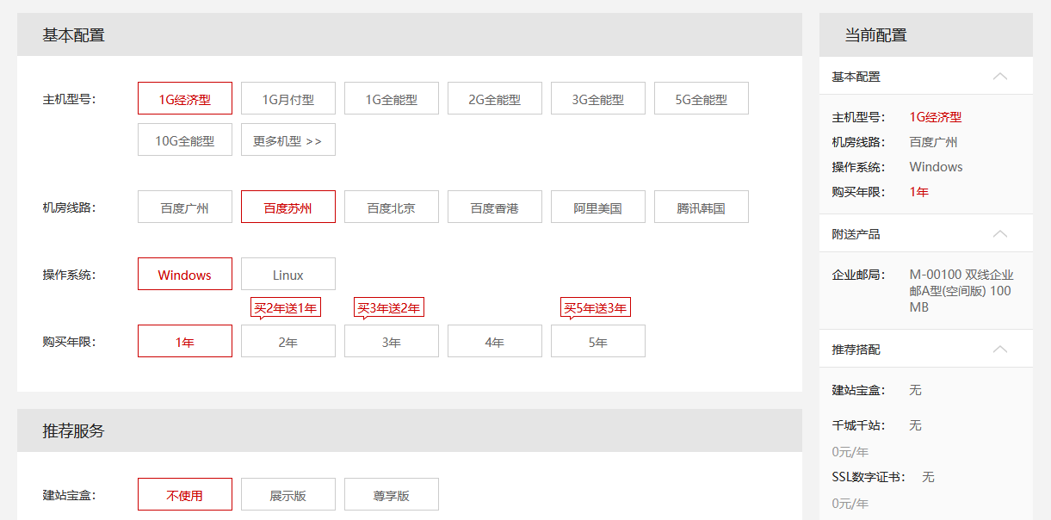Open 更多机型 to see more models
Image resolution: width=1051 pixels, height=520 pixels.
click(288, 140)
